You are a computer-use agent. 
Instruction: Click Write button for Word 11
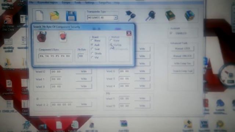(142, 98)
